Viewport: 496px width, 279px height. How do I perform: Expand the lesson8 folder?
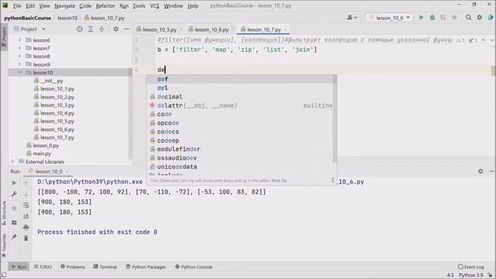coord(19,56)
